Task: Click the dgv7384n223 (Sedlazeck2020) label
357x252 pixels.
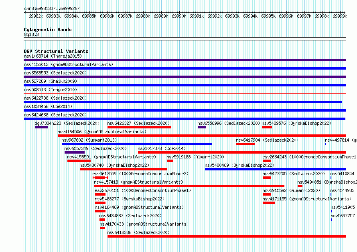Action: (x=67, y=123)
